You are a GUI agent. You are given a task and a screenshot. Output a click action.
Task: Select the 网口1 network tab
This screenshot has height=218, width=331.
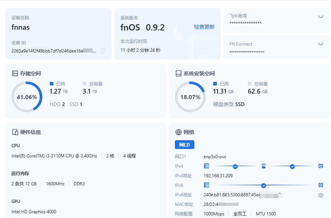[x=184, y=145]
